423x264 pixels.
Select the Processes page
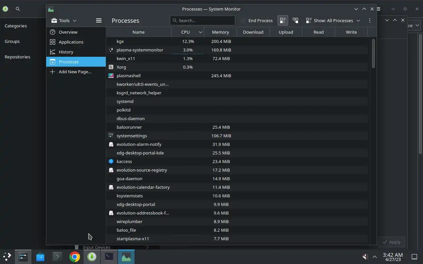tap(76, 62)
